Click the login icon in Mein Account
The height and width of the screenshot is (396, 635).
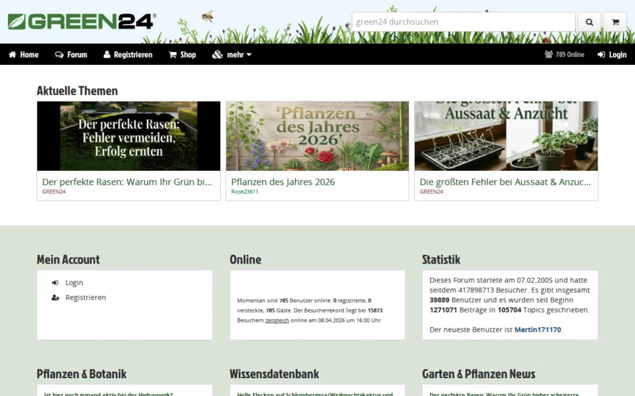click(x=55, y=283)
